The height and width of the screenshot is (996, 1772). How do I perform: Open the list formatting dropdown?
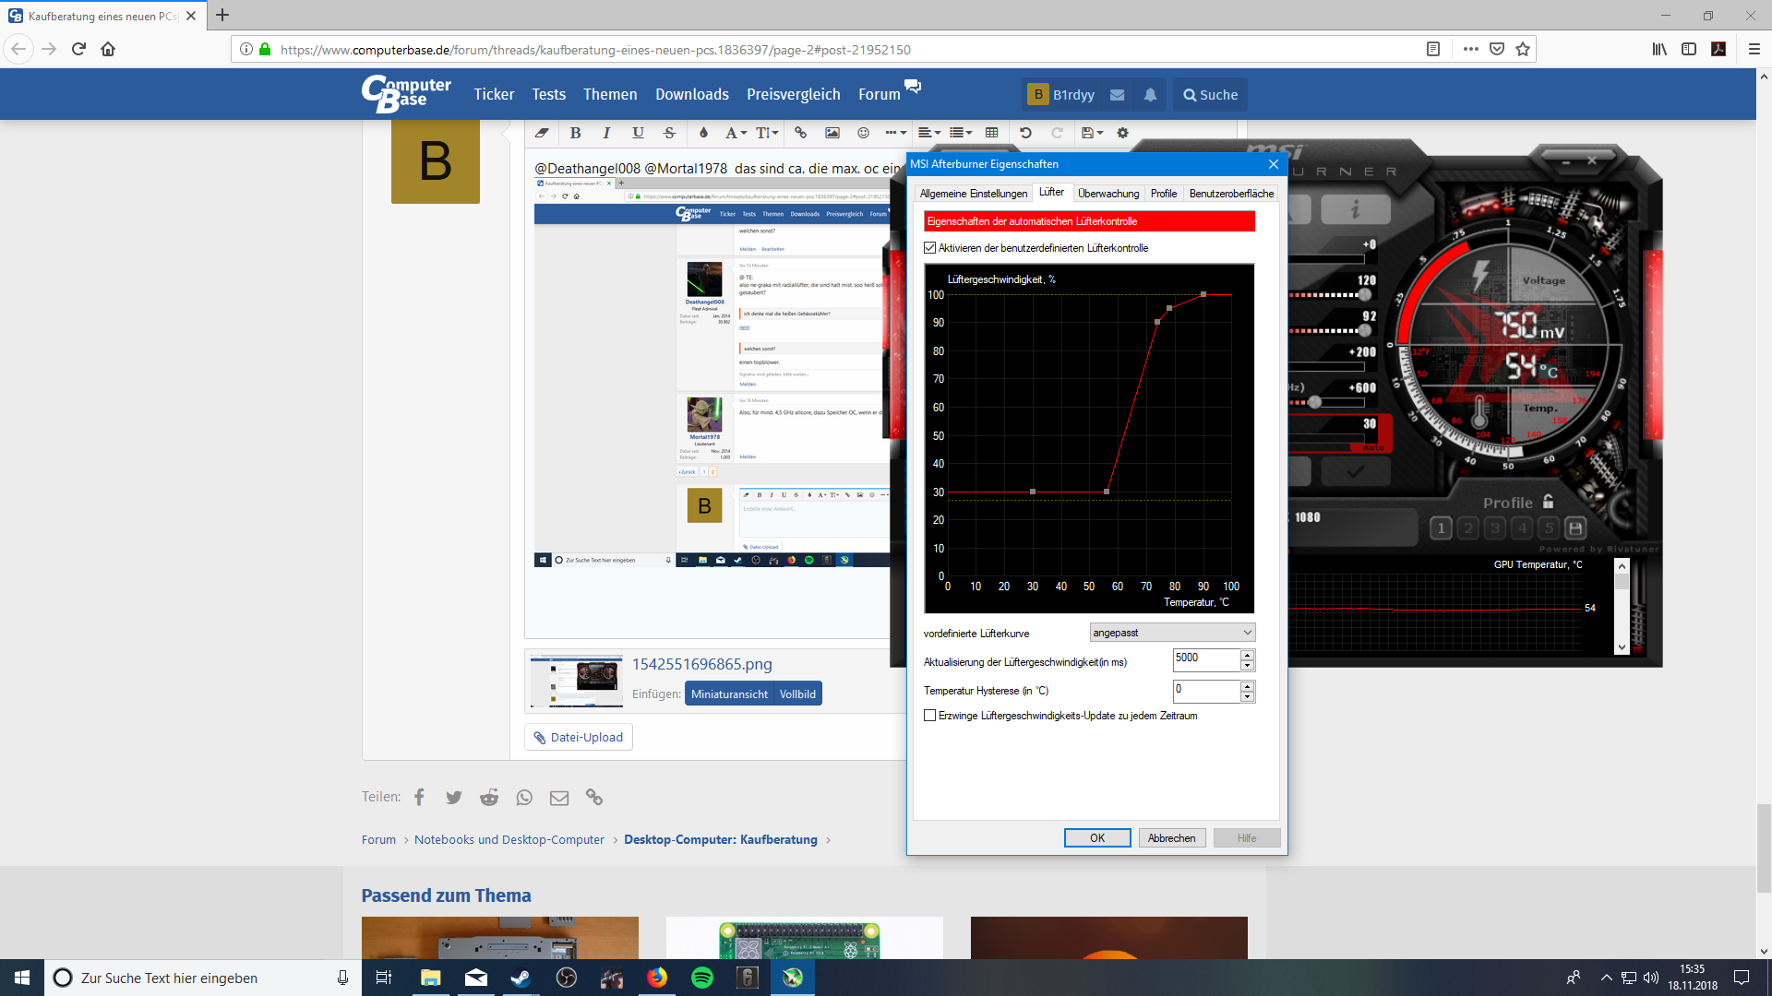pos(961,133)
